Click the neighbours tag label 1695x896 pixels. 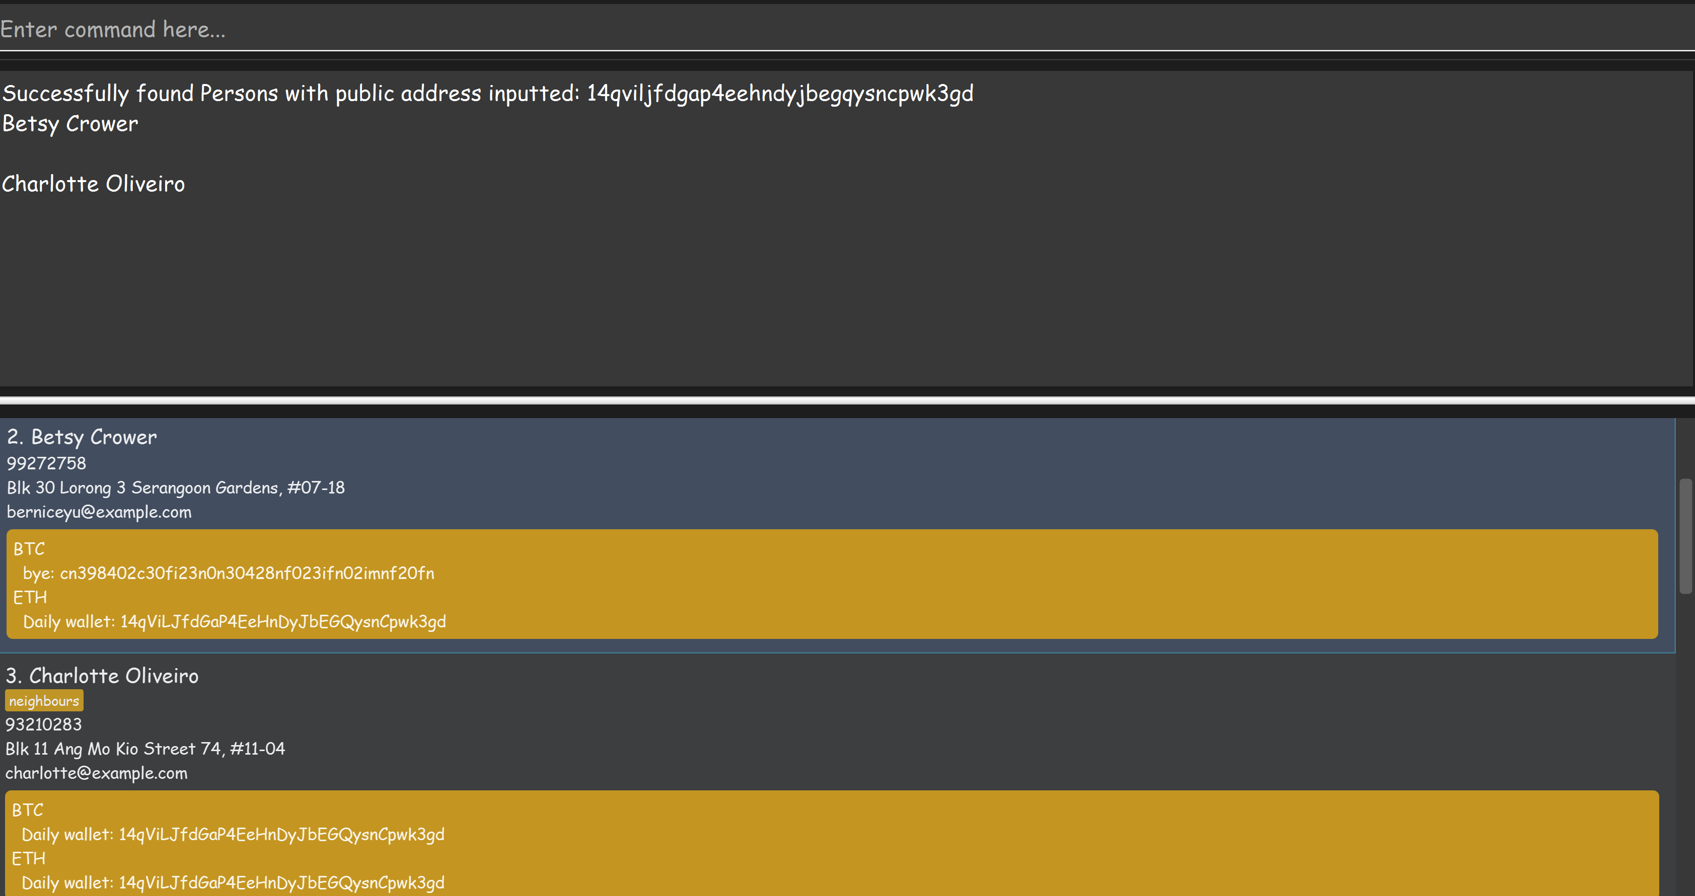(44, 701)
